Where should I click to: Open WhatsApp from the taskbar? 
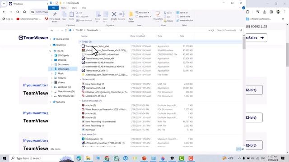click(117, 158)
